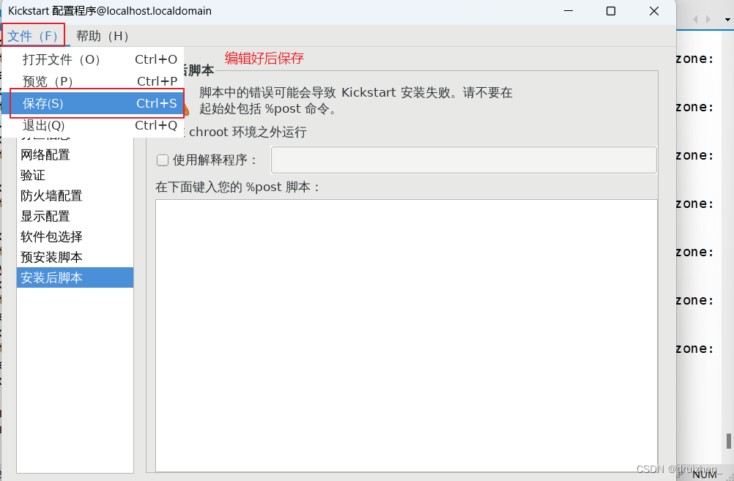Choose 打开文件(O) to open a file

coord(62,60)
